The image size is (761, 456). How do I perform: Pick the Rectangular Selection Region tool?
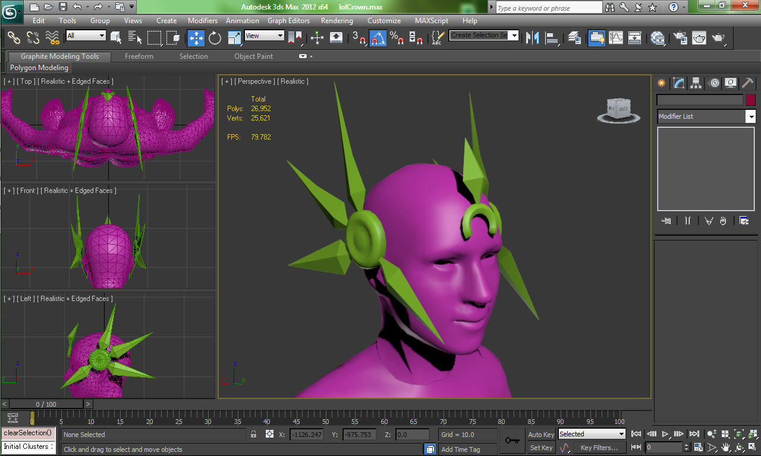tap(155, 37)
